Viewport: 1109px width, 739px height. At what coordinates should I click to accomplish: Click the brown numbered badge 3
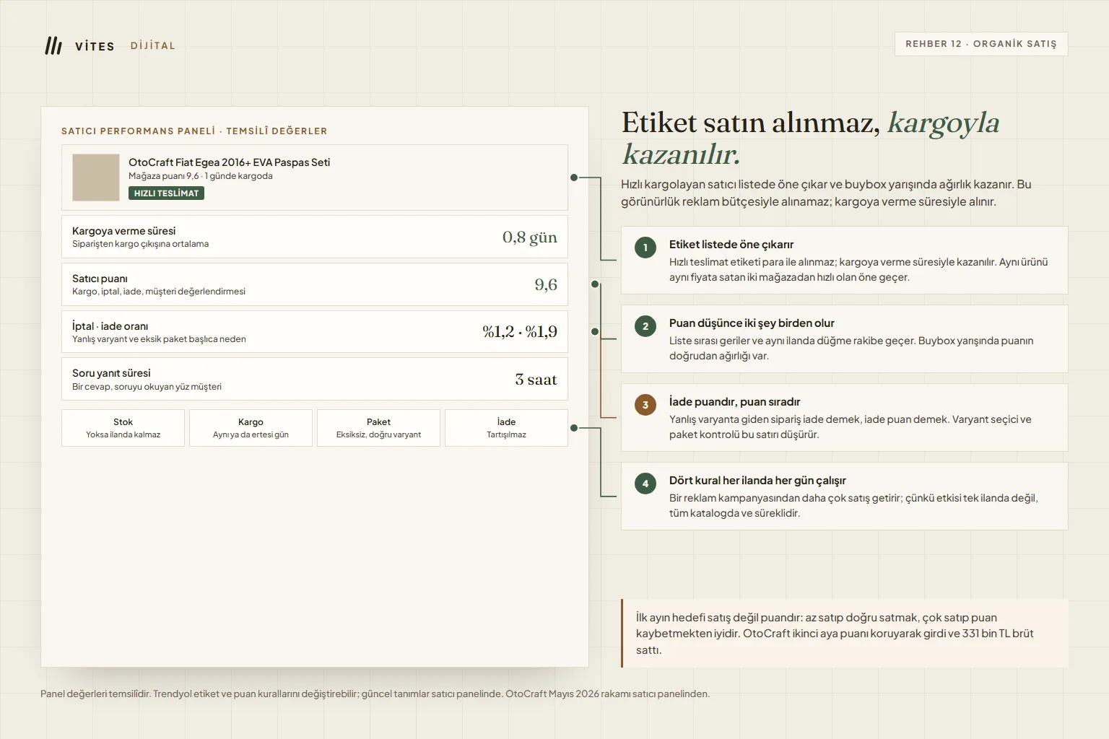(x=645, y=405)
